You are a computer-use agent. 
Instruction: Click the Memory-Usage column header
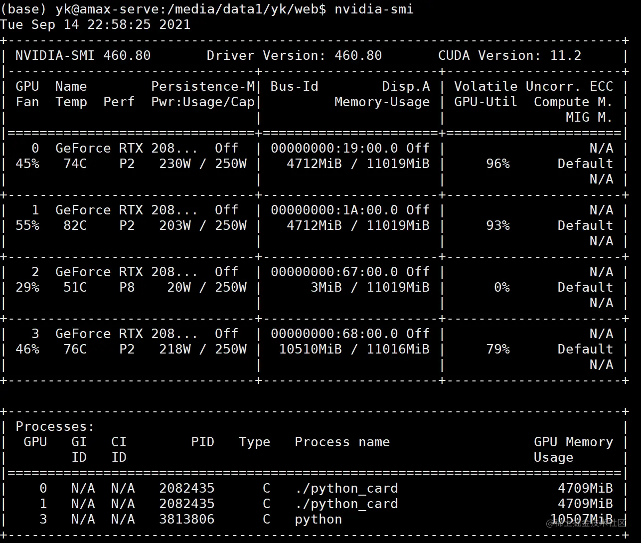pyautogui.click(x=382, y=102)
